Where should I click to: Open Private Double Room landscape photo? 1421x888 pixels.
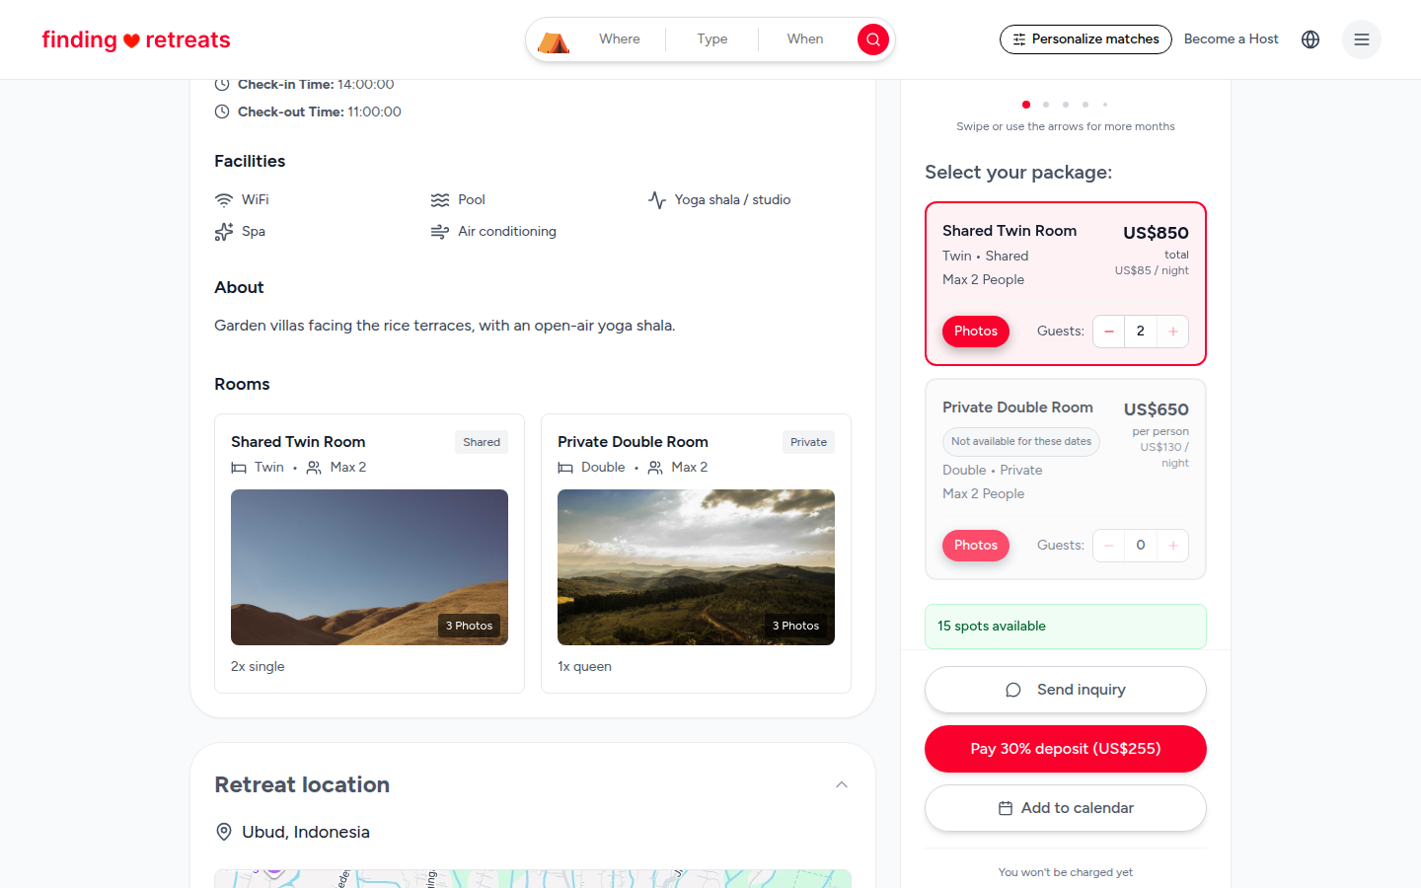(696, 567)
